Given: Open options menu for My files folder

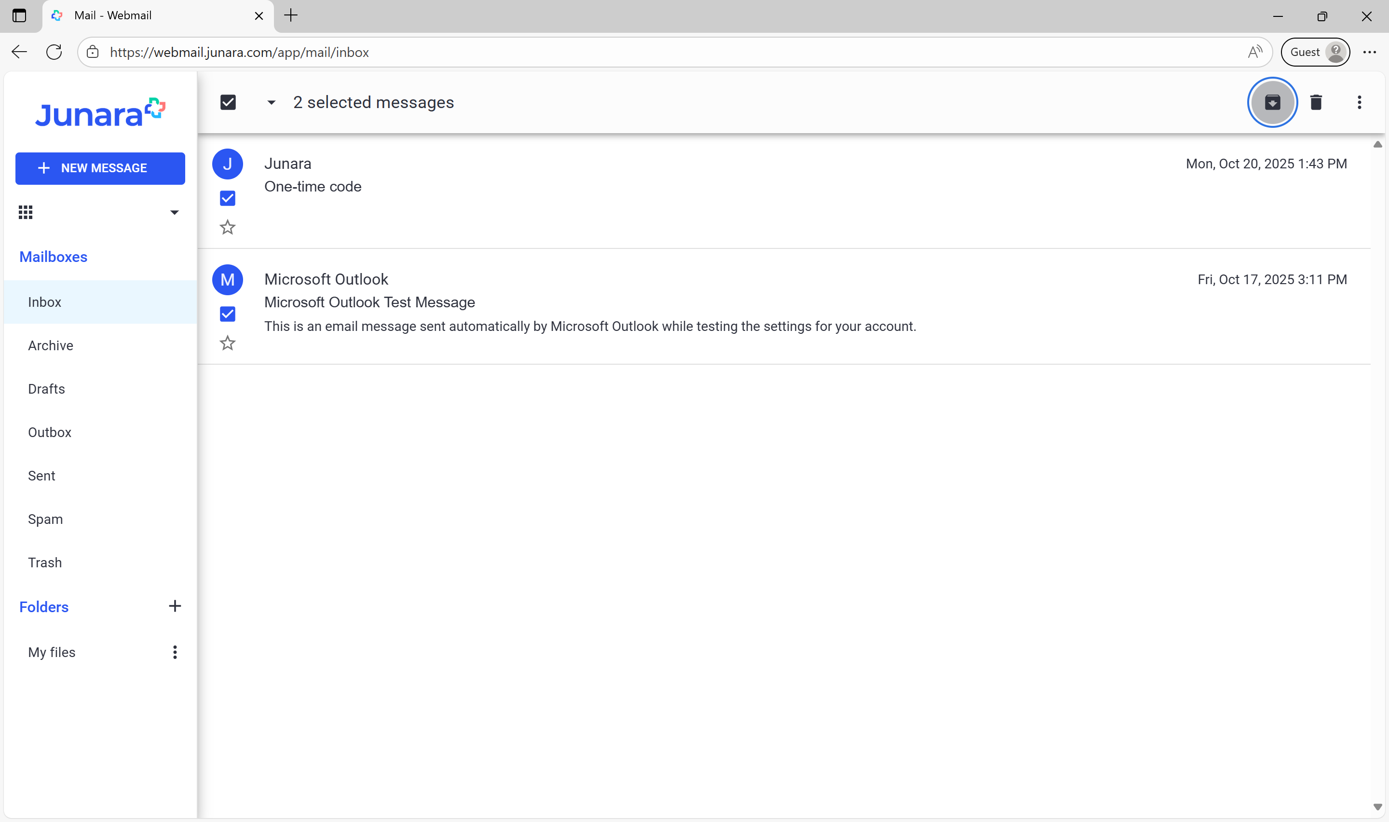Looking at the screenshot, I should click(175, 652).
